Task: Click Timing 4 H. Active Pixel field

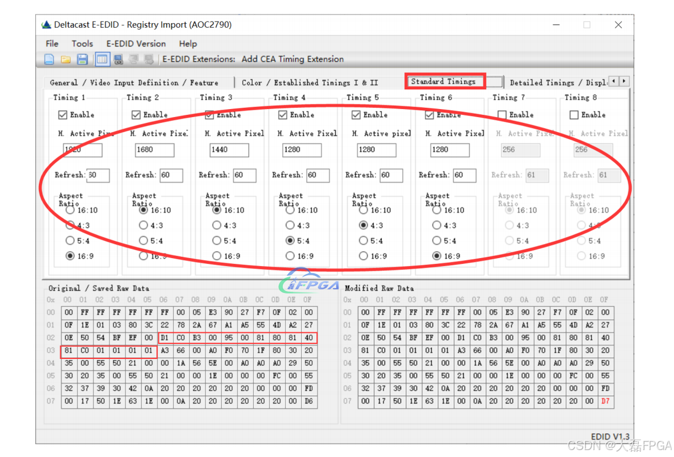Action: [x=302, y=150]
